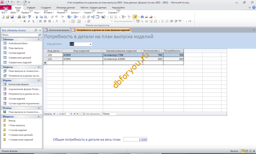Click the fill color bucket icon
256x154 pixels.
(x=64, y=21)
